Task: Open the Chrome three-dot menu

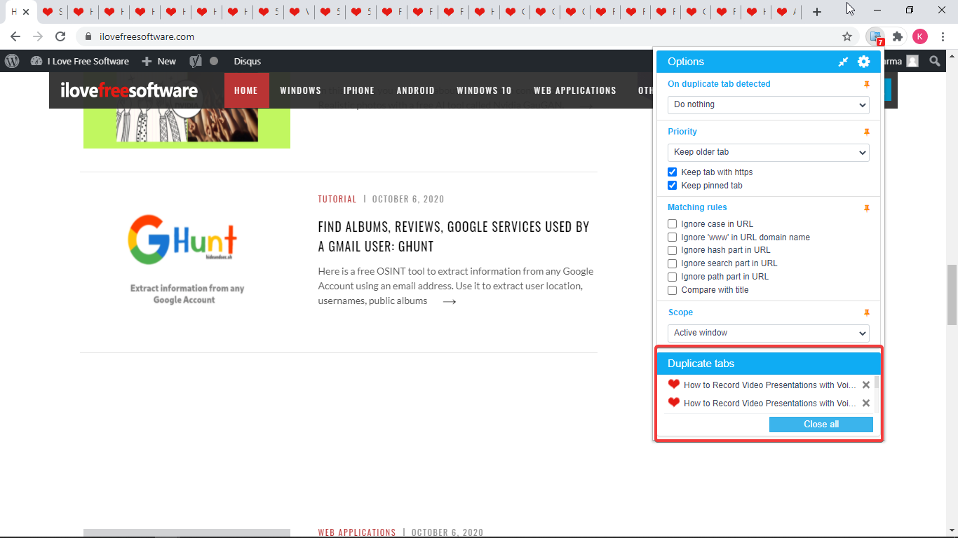Action: pyautogui.click(x=943, y=36)
